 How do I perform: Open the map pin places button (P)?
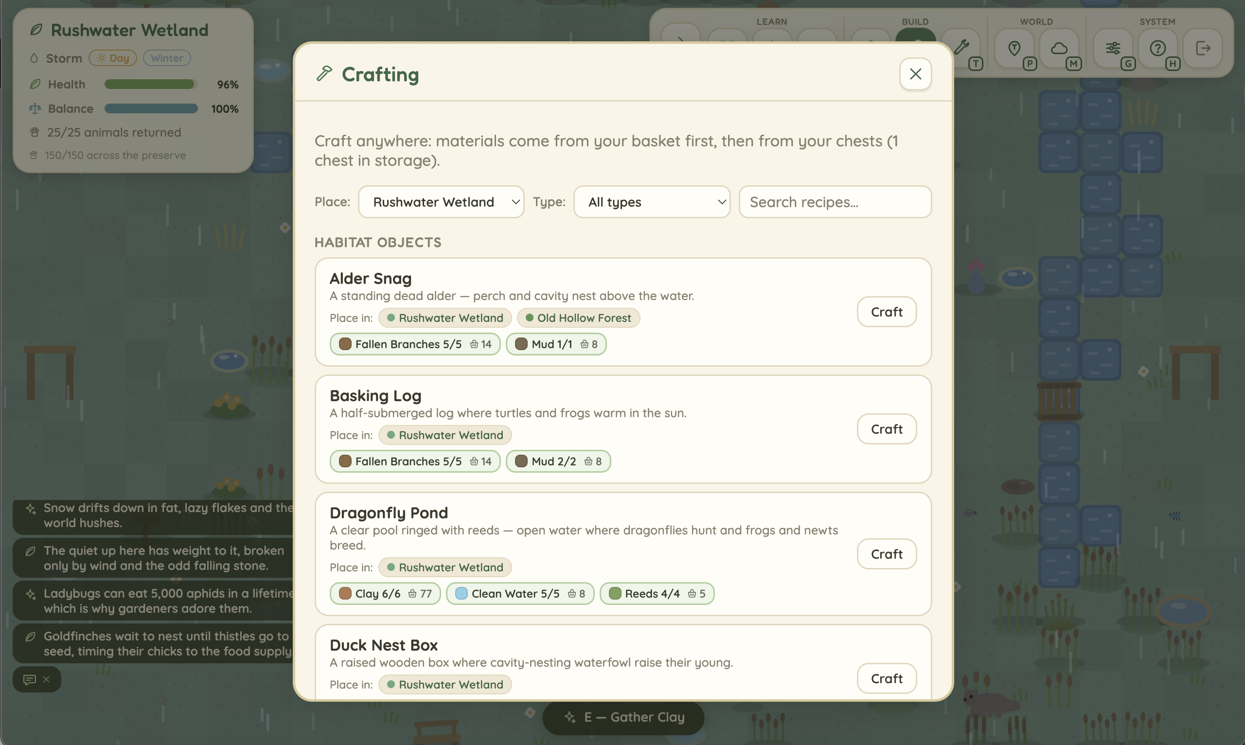1014,48
